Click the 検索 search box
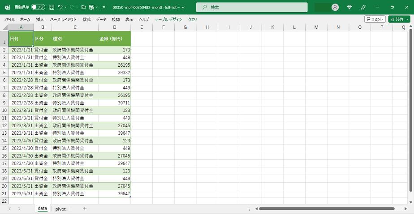Screen dimensions: 414x214 point(252,8)
